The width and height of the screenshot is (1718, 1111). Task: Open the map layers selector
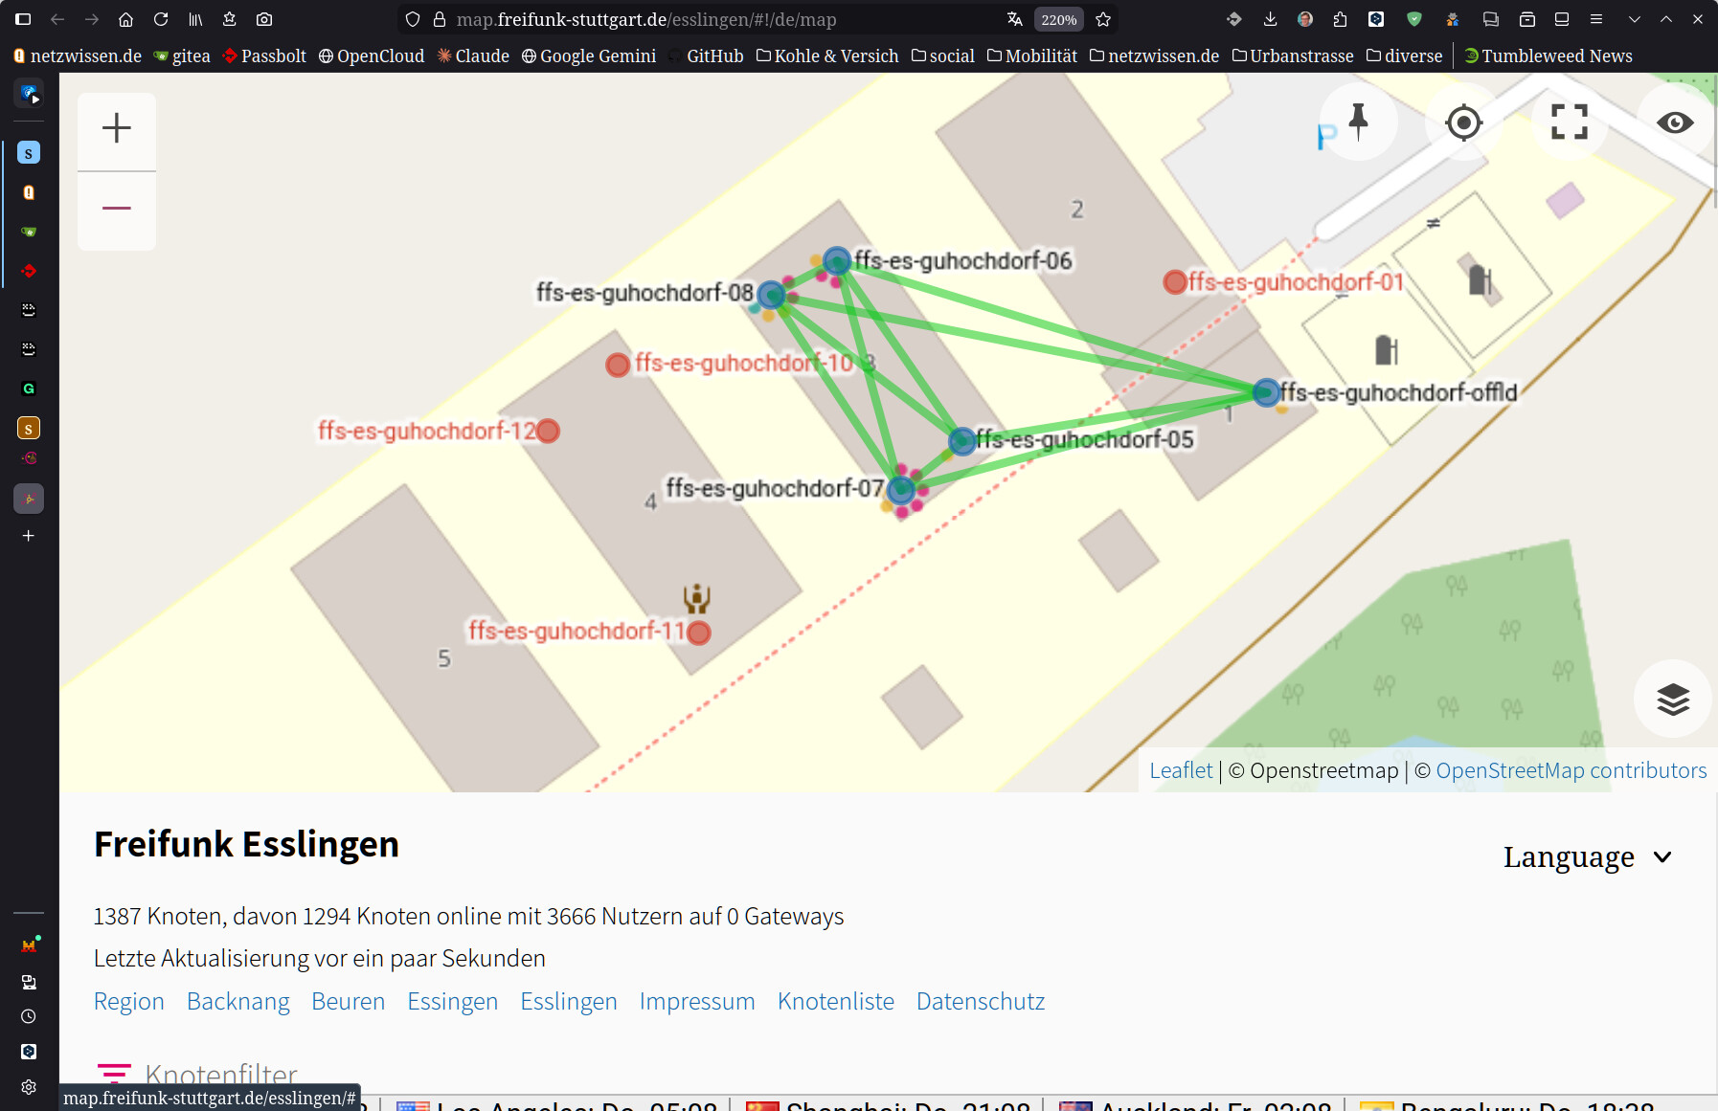[1672, 700]
